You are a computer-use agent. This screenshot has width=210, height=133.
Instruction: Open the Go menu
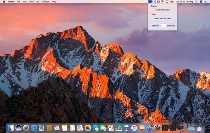[38, 2]
